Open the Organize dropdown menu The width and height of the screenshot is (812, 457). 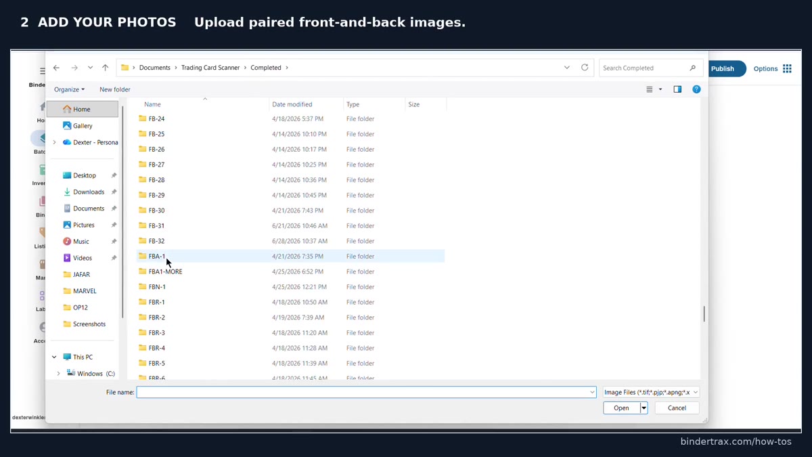69,89
